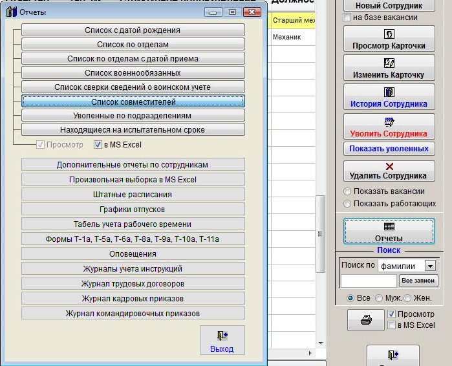
Task: Open the 'Список с датой рождения' report
Action: point(133,30)
